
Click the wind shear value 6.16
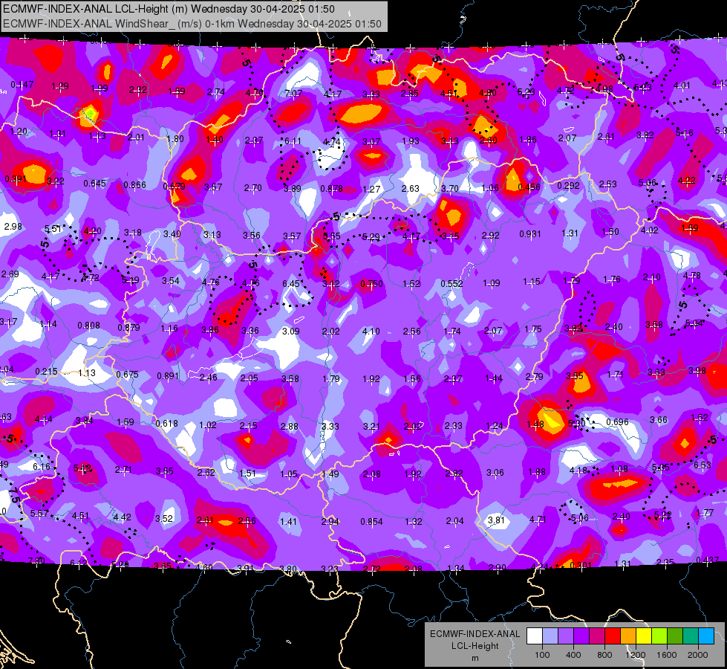pos(42,467)
